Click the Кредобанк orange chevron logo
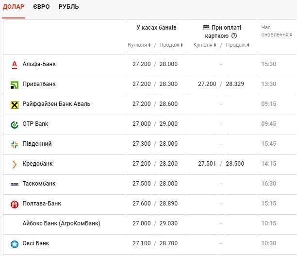The image size is (297, 256). 14,164
